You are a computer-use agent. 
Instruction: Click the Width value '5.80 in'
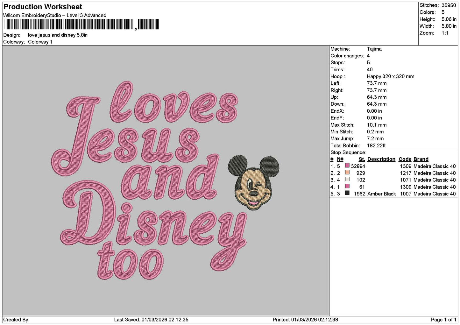click(449, 26)
